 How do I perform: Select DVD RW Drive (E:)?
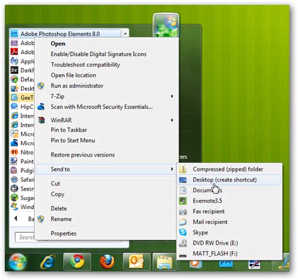point(215,243)
